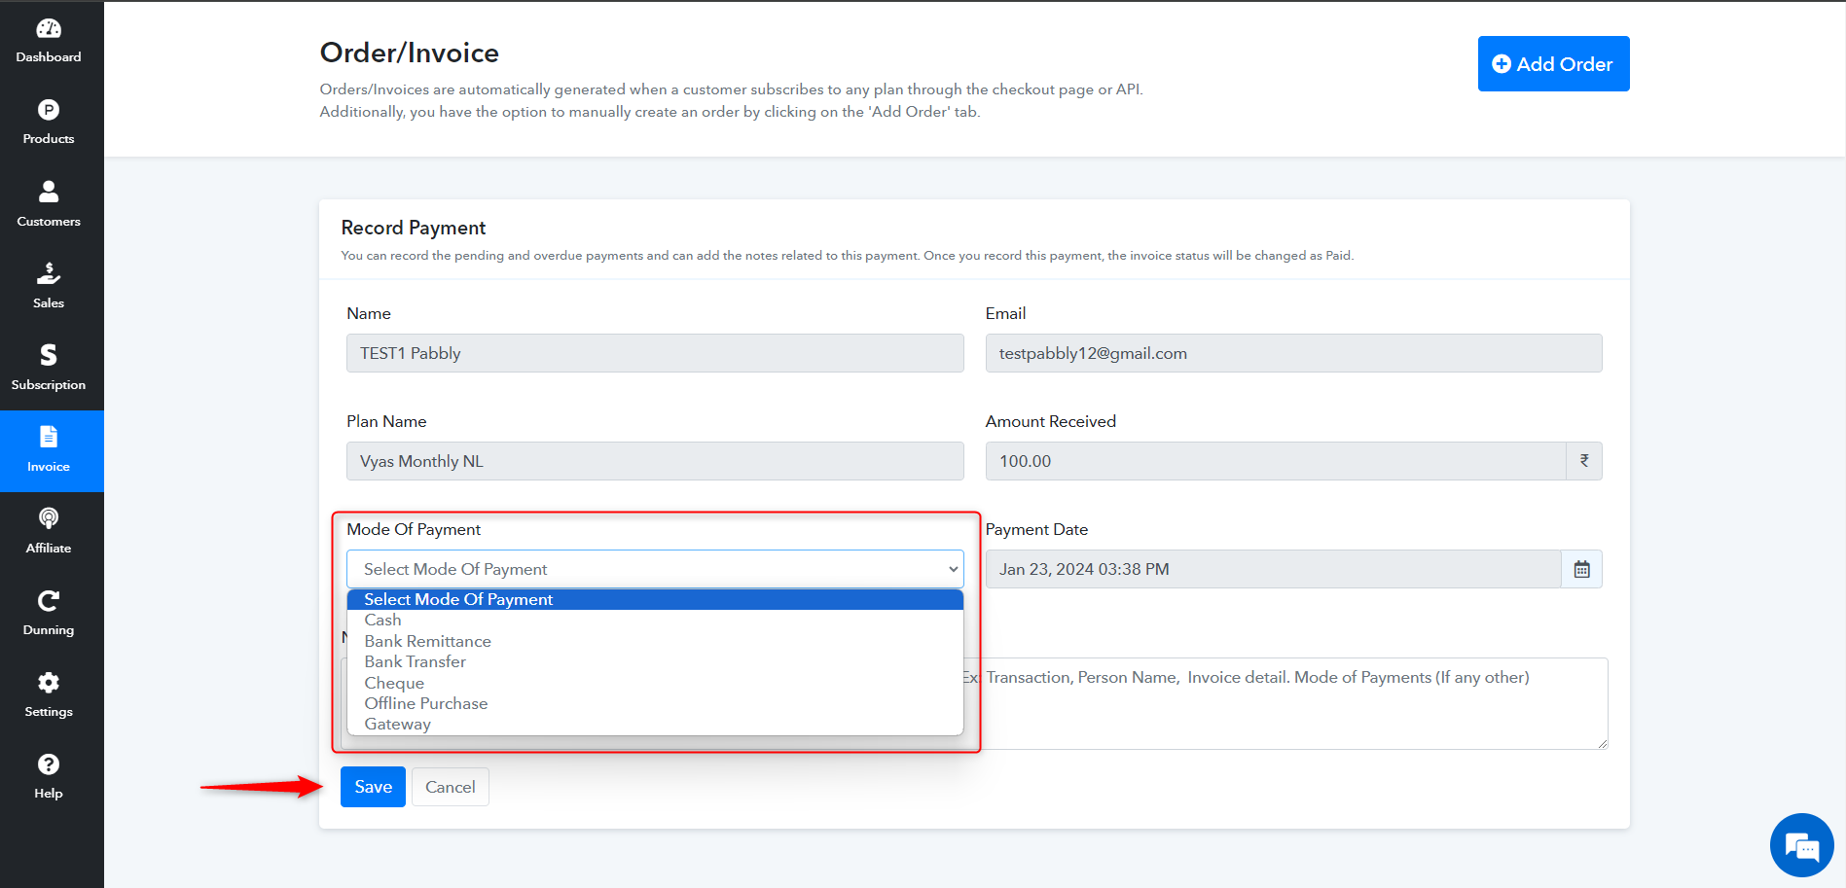Click the Save button
The image size is (1846, 888).
tap(373, 787)
